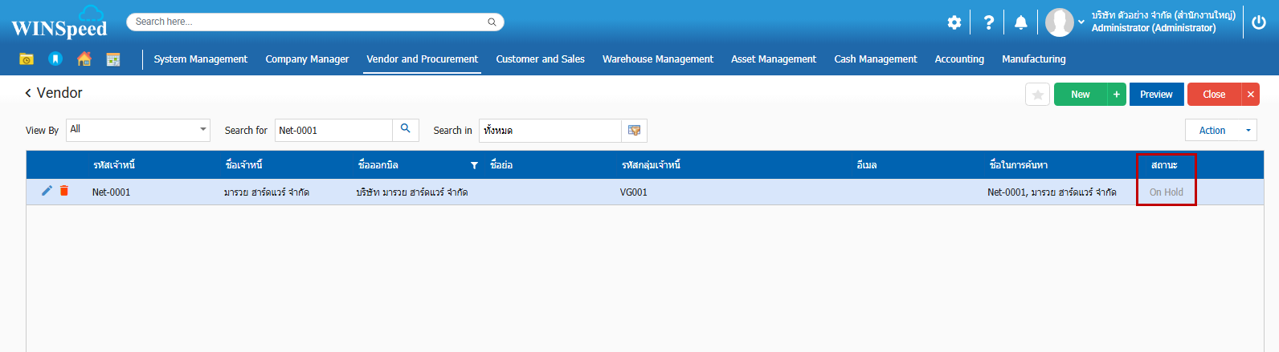Expand the View By dropdown
Image resolution: width=1279 pixels, height=352 pixels.
pyautogui.click(x=202, y=129)
